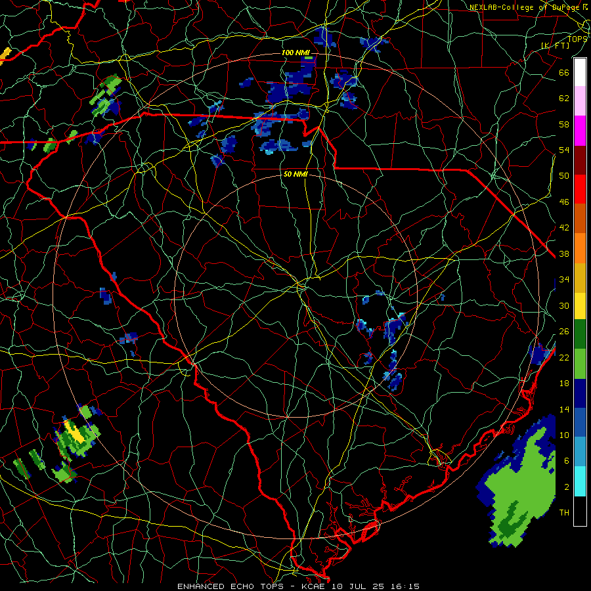Pick the cyan legend swatch
The image size is (591, 591).
pyautogui.click(x=580, y=481)
